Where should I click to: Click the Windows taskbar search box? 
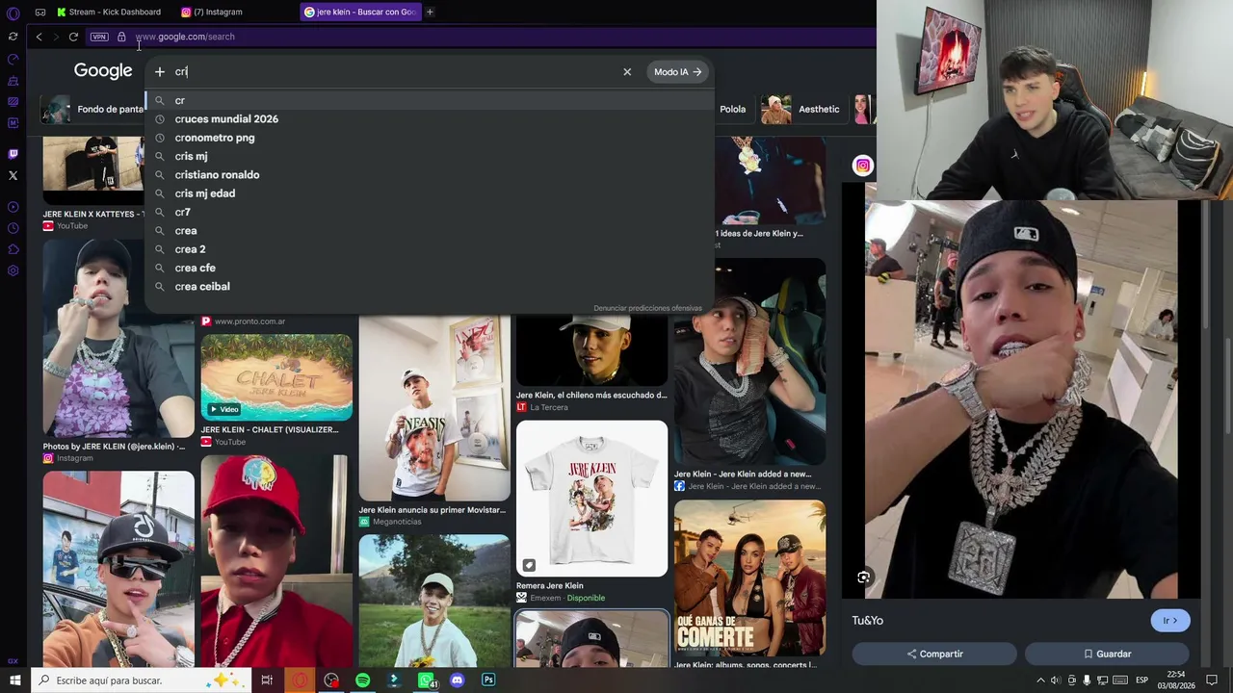141,680
